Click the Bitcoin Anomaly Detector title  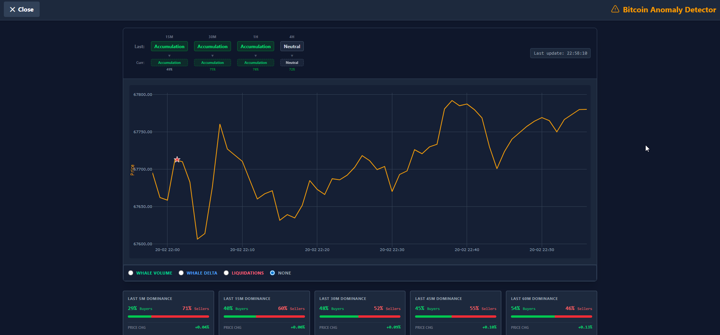pos(669,10)
